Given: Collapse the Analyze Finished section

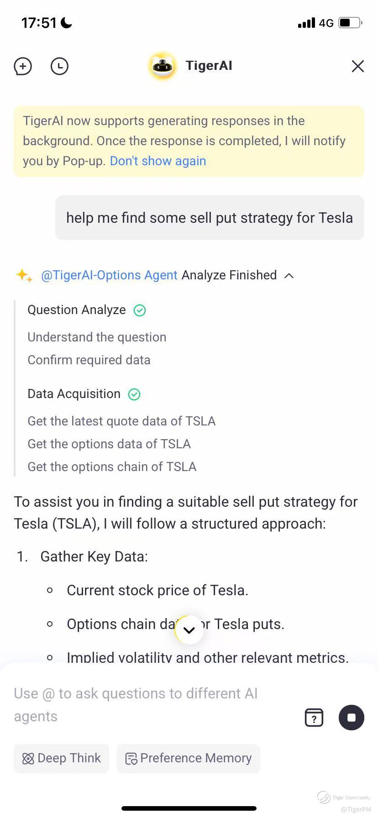Looking at the screenshot, I should point(289,276).
